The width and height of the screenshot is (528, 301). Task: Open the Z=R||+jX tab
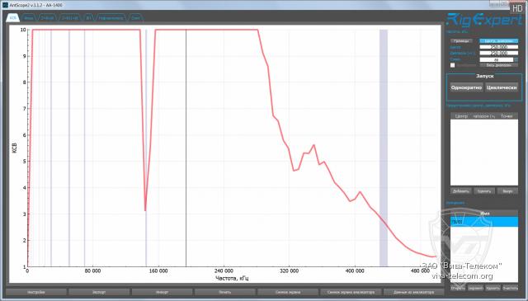70,17
